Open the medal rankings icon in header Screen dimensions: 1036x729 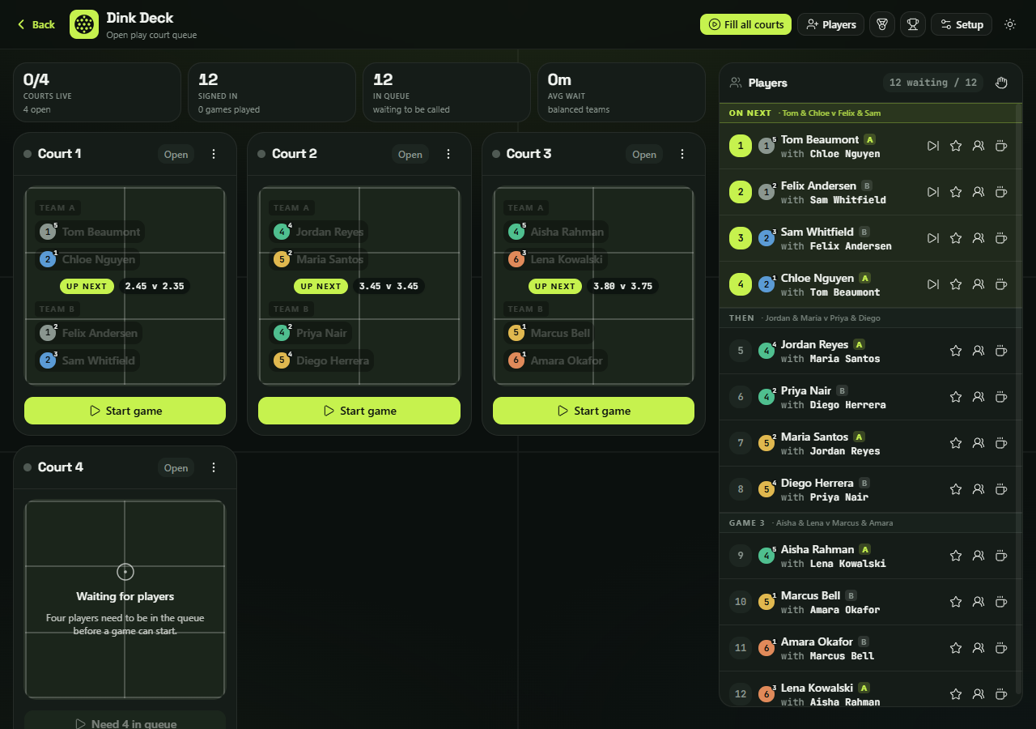pos(882,24)
